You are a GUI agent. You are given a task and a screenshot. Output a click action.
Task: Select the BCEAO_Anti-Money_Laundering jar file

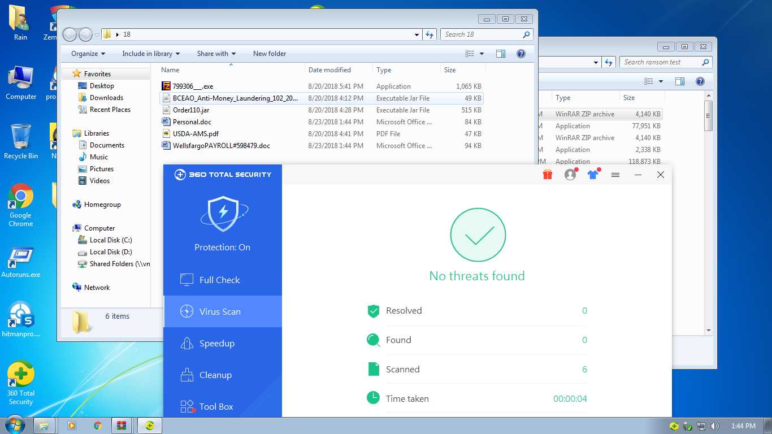coord(322,98)
